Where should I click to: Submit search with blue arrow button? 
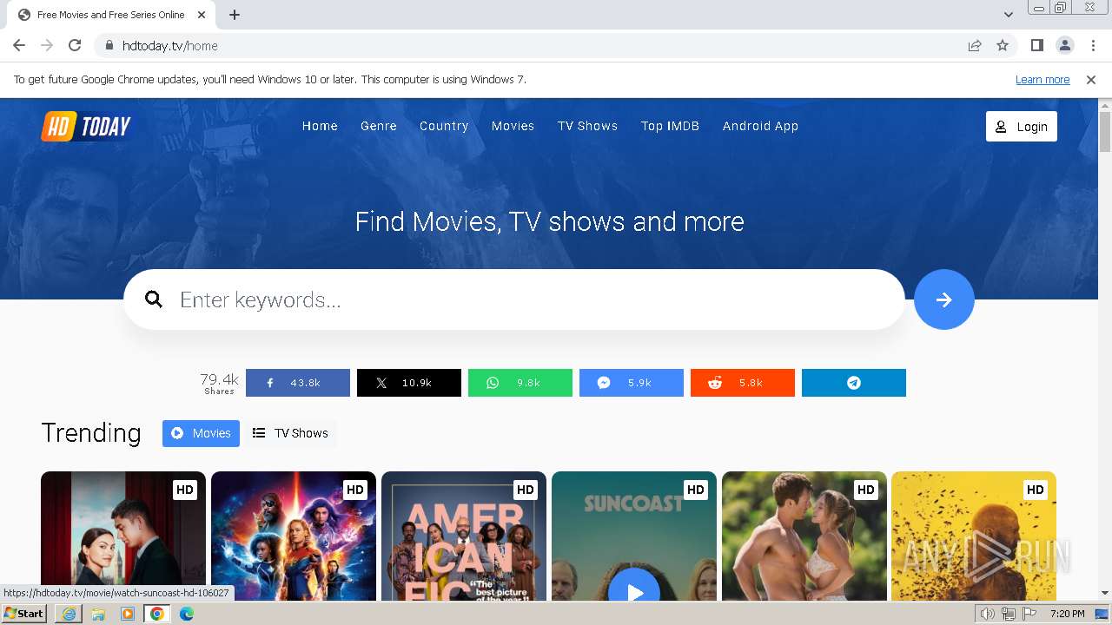point(943,299)
